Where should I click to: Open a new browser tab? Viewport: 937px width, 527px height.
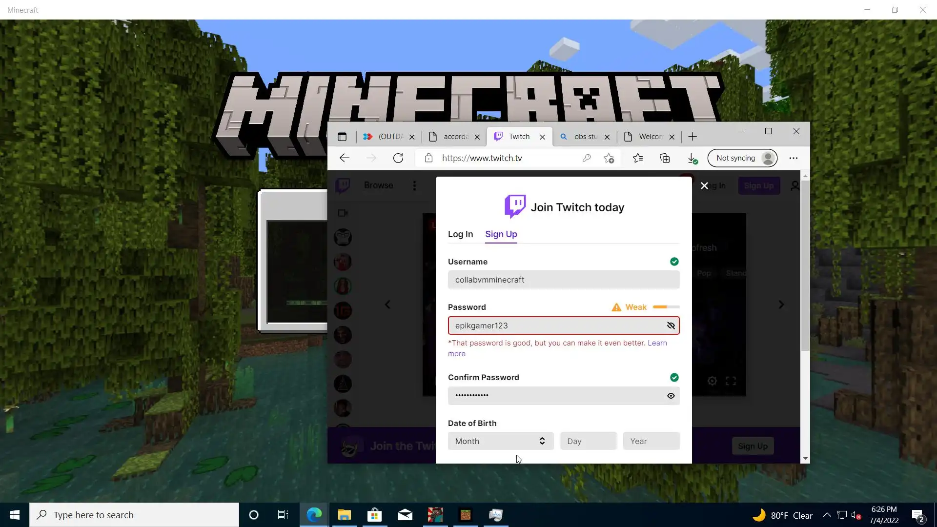tap(693, 137)
